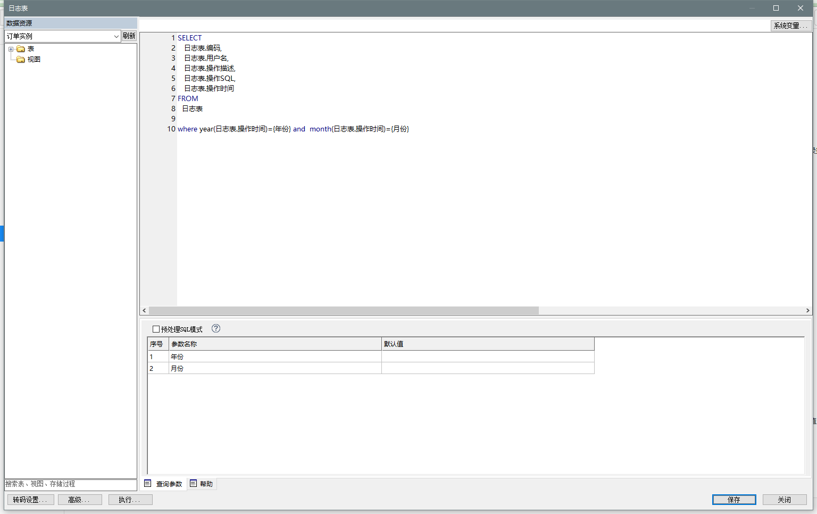Open the 高级 settings button
817x514 pixels.
tap(79, 500)
